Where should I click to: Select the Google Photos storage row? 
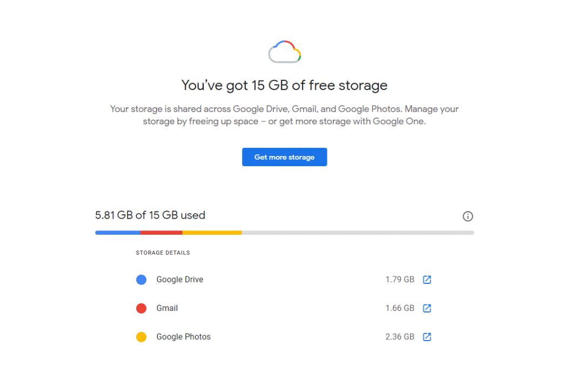pyautogui.click(x=183, y=337)
